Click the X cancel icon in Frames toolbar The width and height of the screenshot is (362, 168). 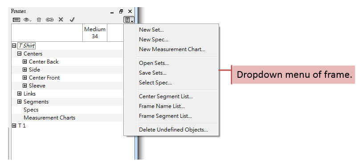61,20
